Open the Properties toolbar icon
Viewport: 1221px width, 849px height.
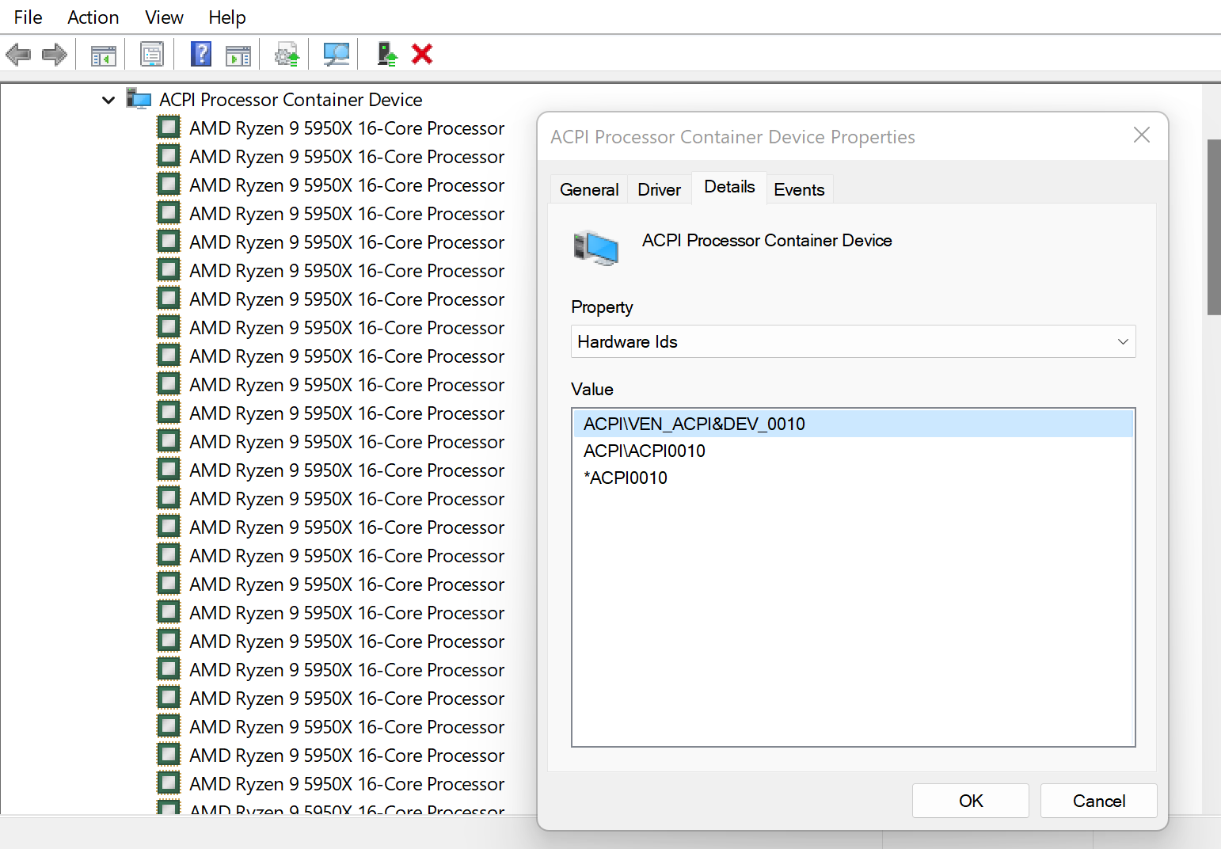[151, 54]
